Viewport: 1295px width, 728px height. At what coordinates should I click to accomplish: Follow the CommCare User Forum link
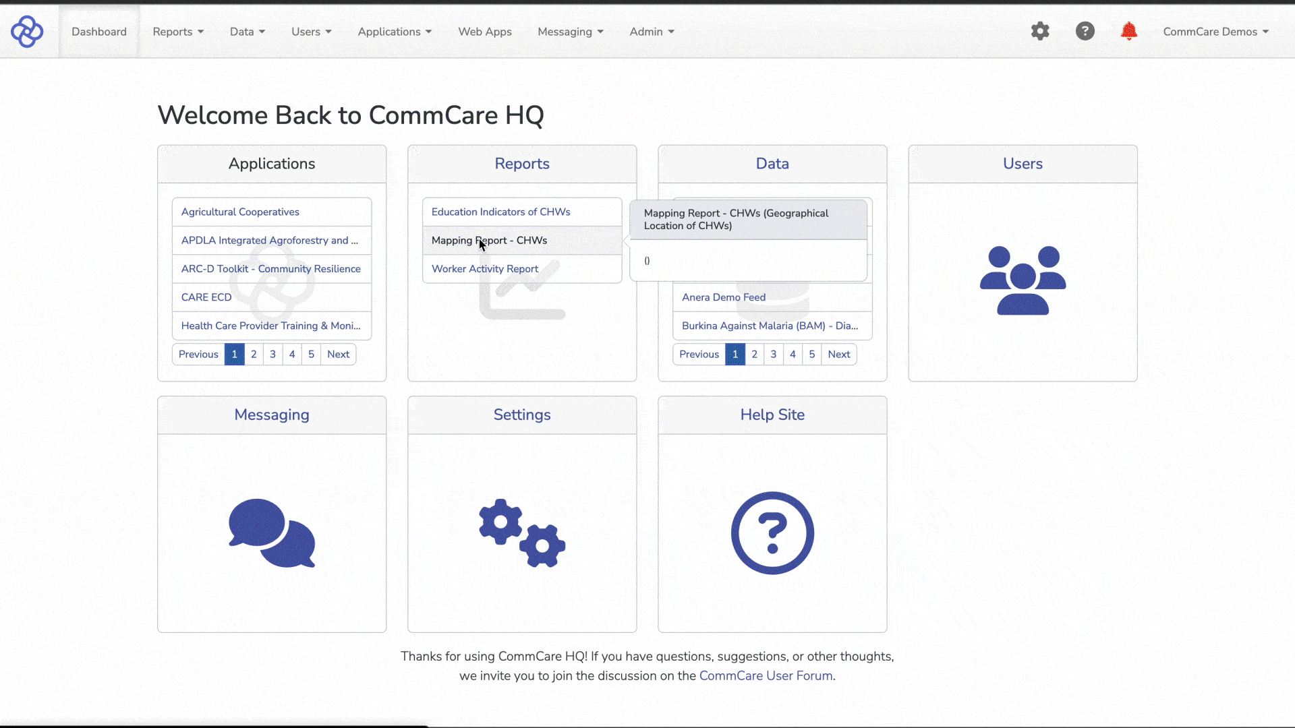click(766, 675)
